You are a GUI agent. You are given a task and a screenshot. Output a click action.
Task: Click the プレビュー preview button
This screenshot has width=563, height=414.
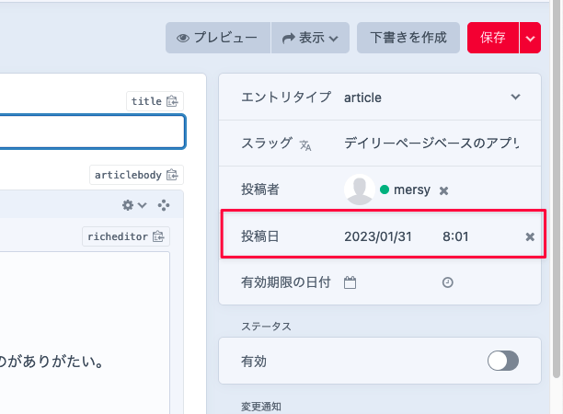(x=218, y=38)
